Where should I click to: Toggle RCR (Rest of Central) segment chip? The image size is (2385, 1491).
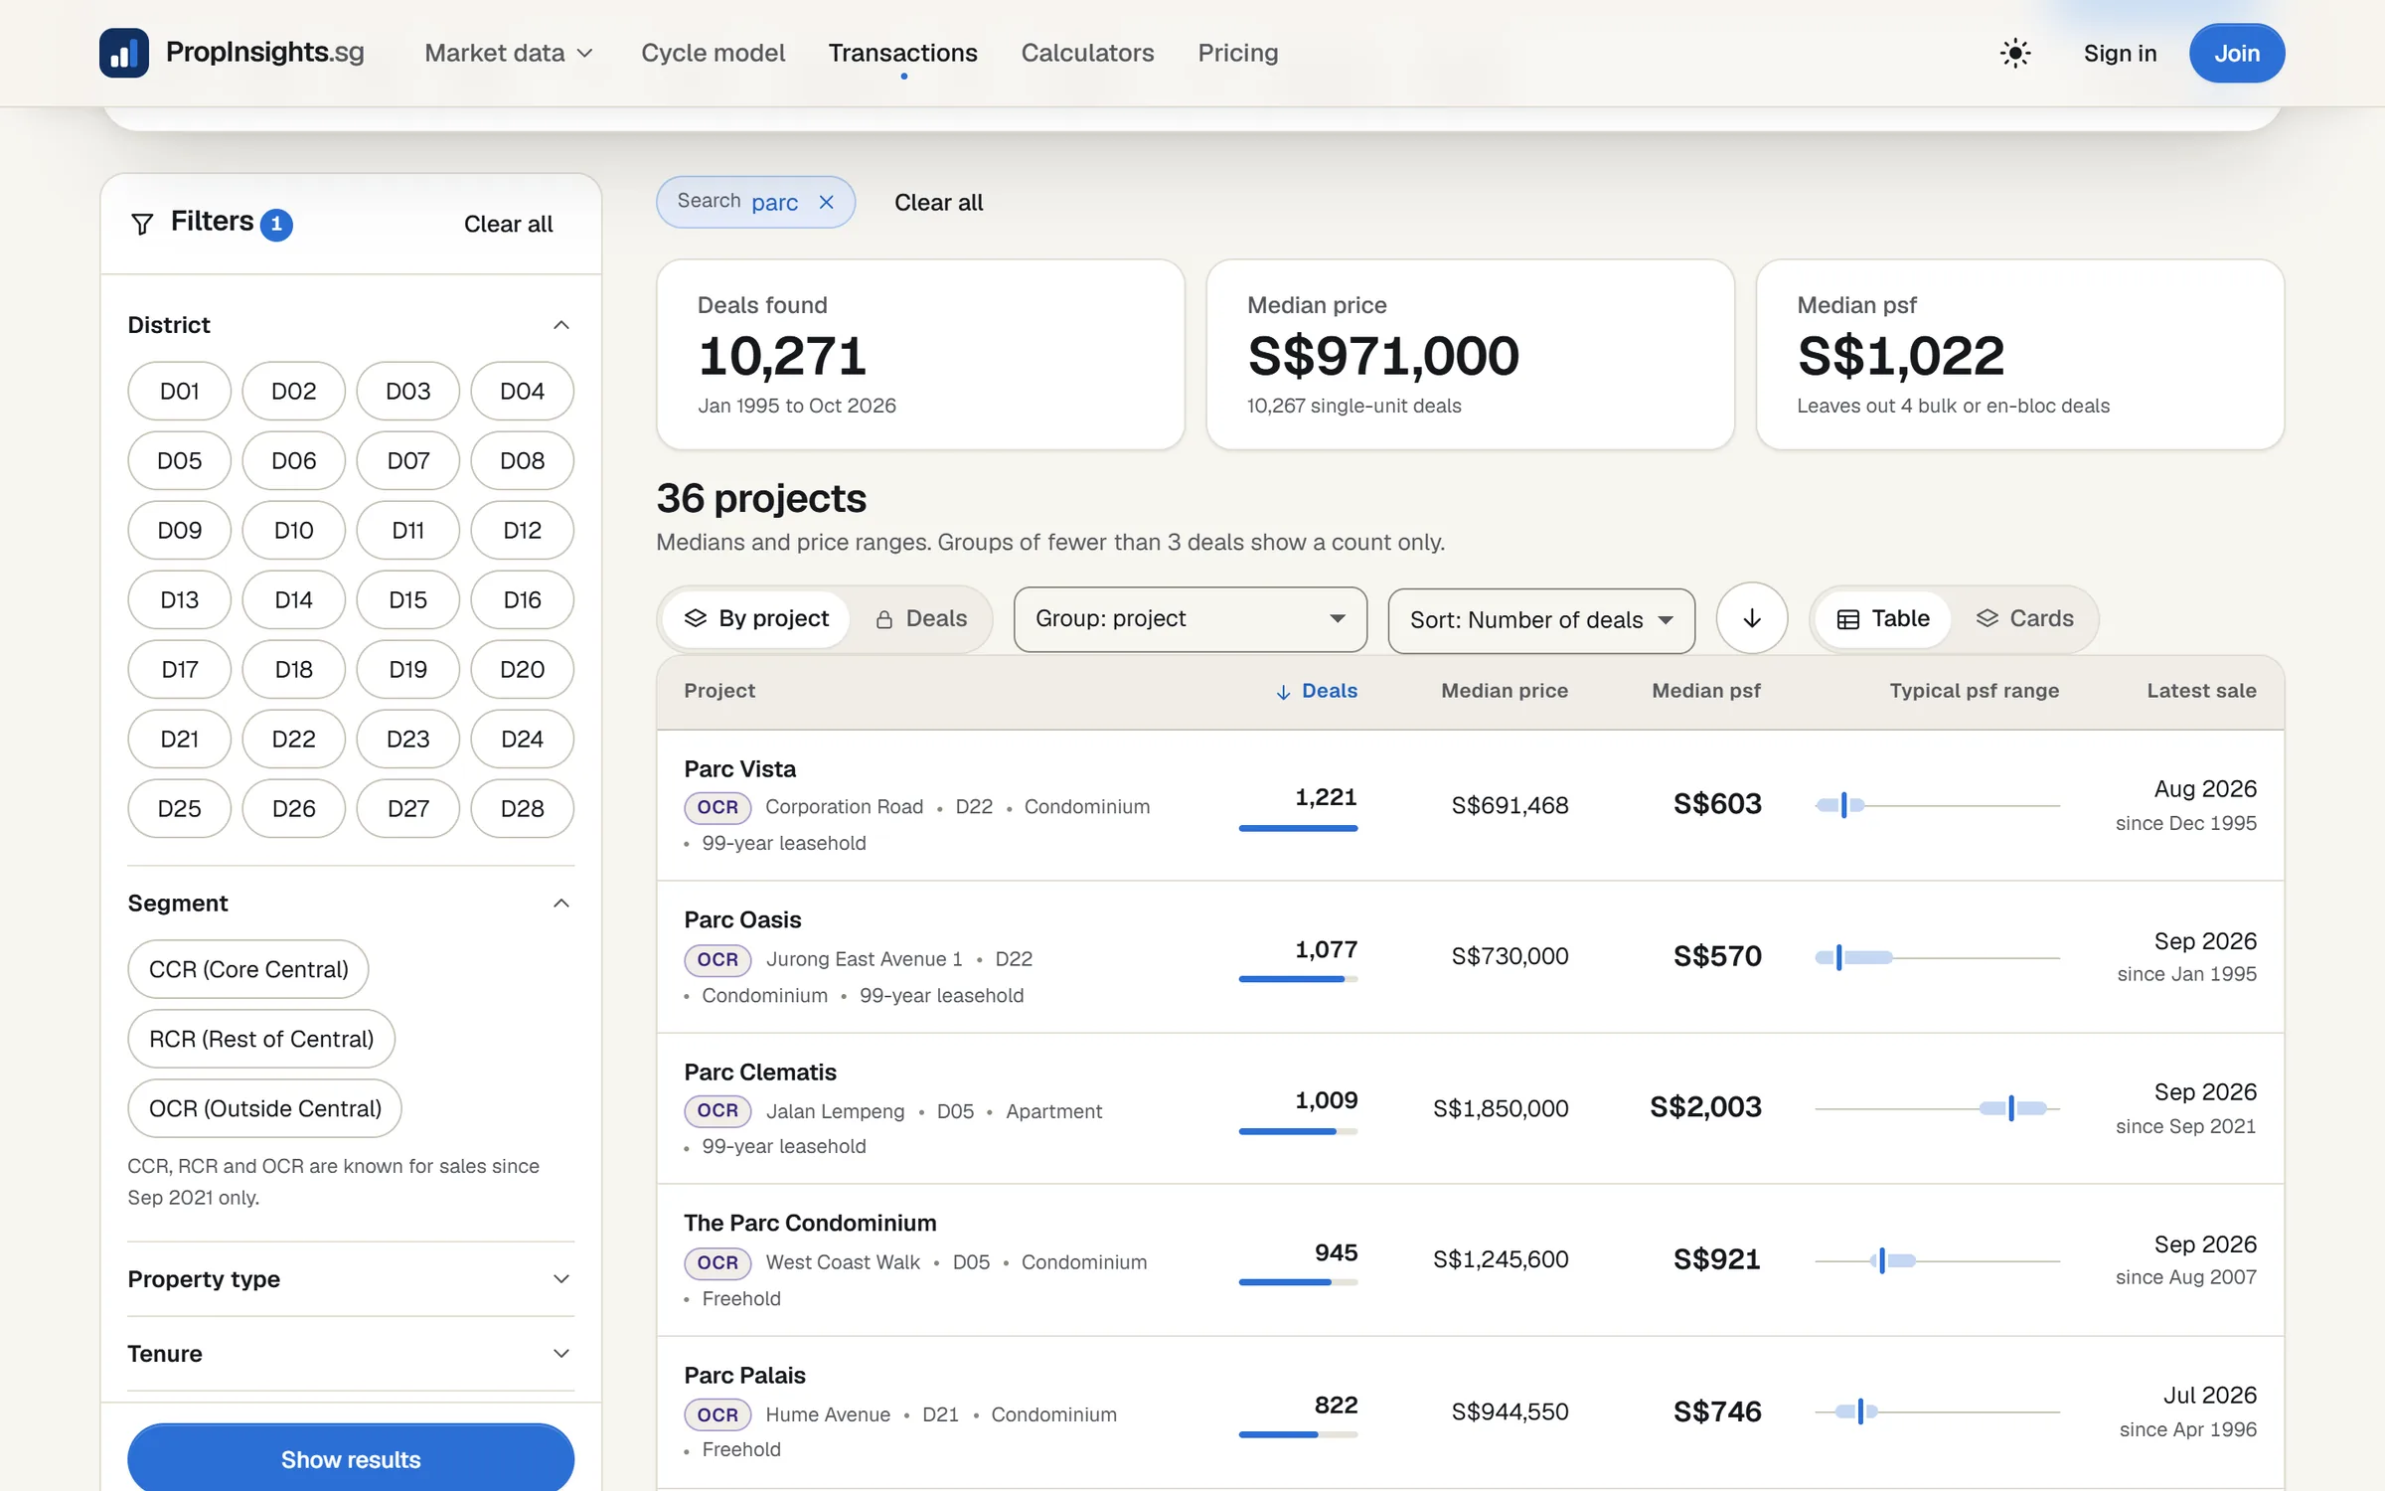(x=261, y=1039)
